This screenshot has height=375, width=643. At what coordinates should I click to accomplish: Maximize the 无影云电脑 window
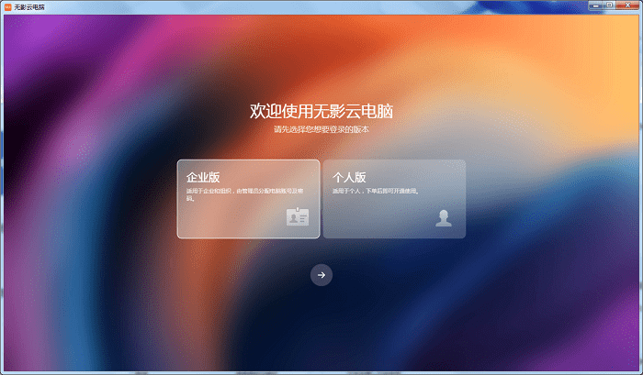pos(609,6)
